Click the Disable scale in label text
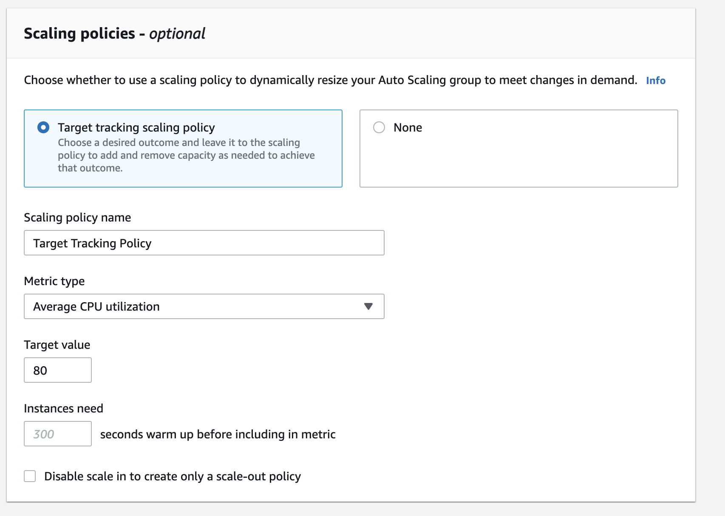The height and width of the screenshot is (516, 725). tap(173, 476)
